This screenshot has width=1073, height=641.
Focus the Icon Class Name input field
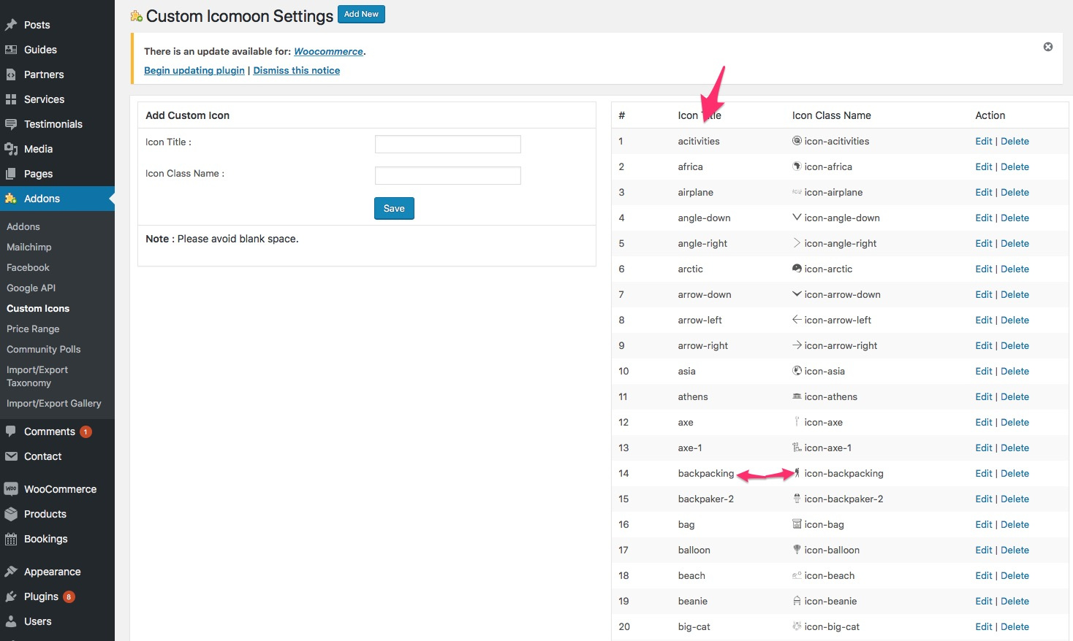click(x=448, y=175)
